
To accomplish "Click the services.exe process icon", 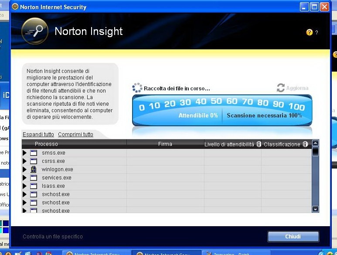I will tap(34, 178).
